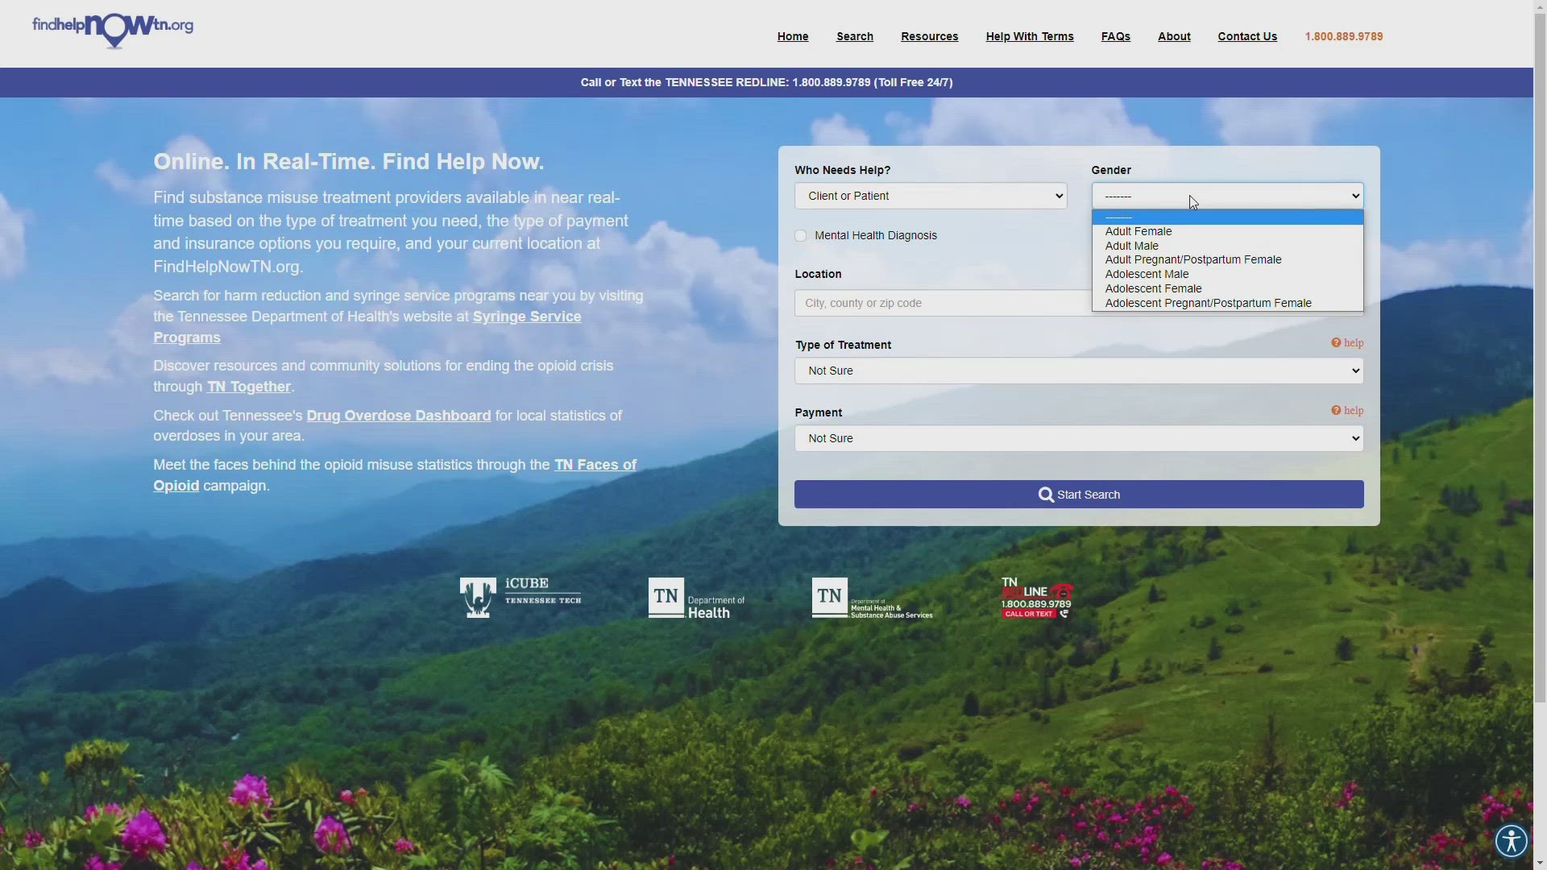Click the iCUBE Tennessee Tech logo

point(521,597)
